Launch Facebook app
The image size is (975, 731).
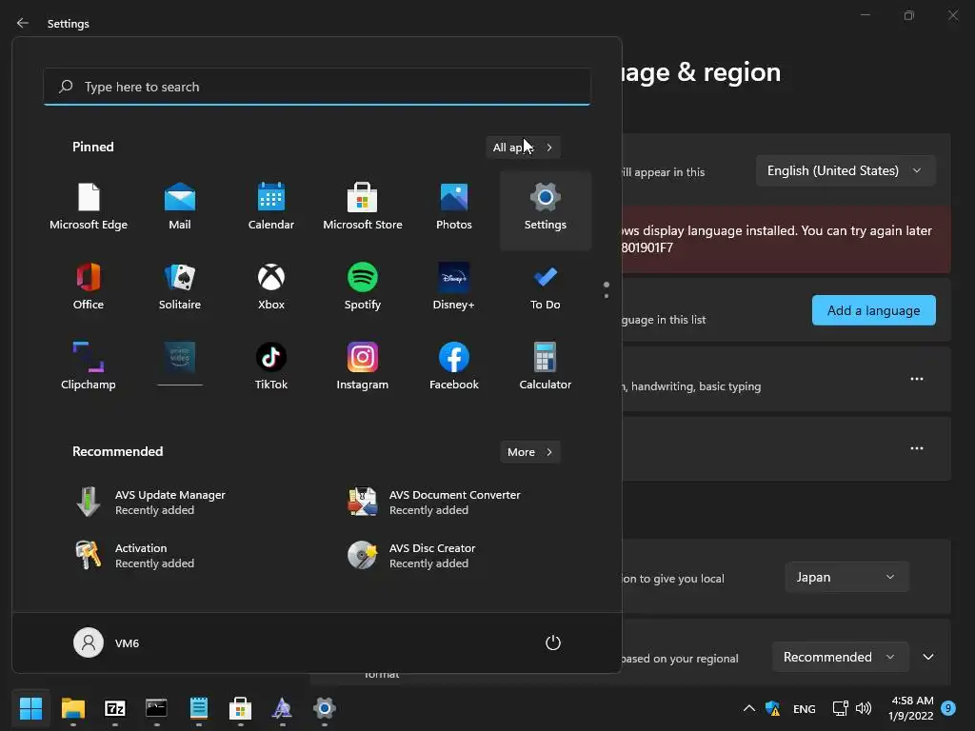coord(454,366)
